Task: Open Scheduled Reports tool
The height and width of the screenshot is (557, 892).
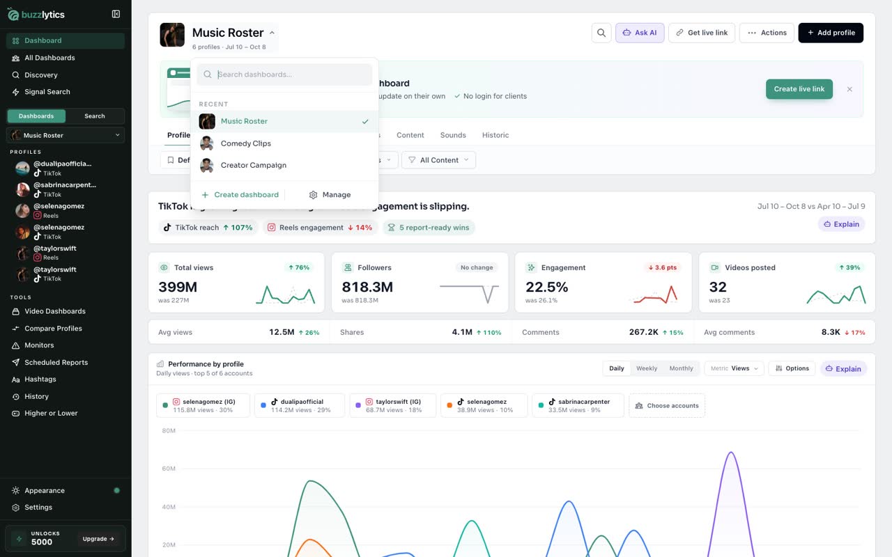Action: pos(66,363)
